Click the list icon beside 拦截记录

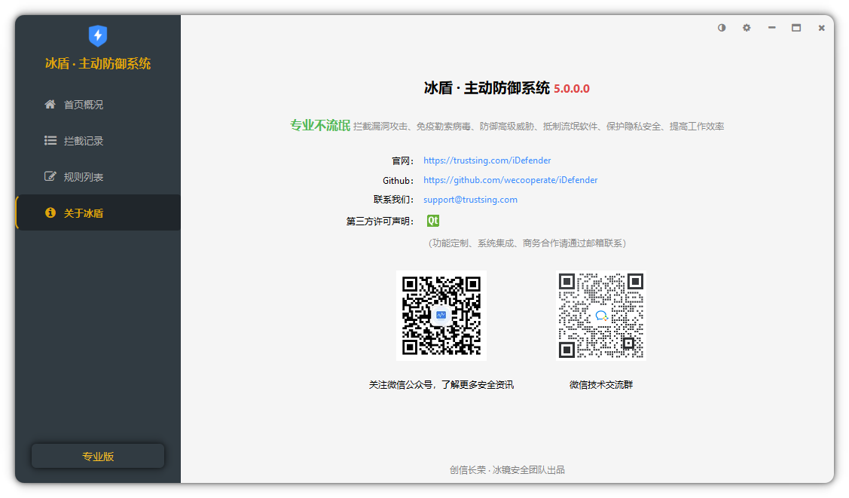[50, 141]
